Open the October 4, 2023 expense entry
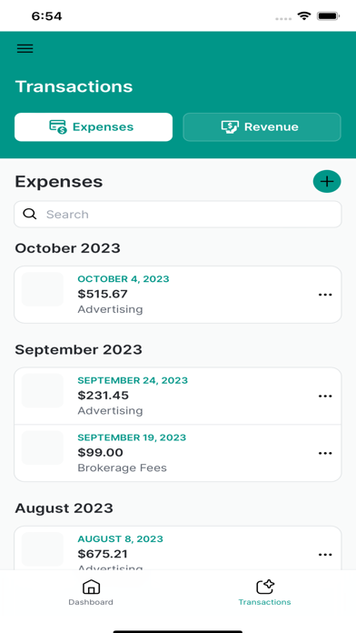This screenshot has height=633, width=356. (x=178, y=295)
